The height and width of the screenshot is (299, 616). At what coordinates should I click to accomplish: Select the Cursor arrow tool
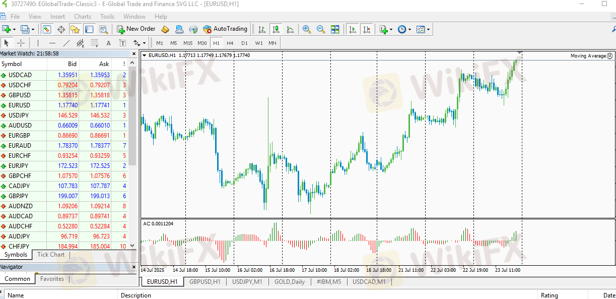[x=7, y=43]
